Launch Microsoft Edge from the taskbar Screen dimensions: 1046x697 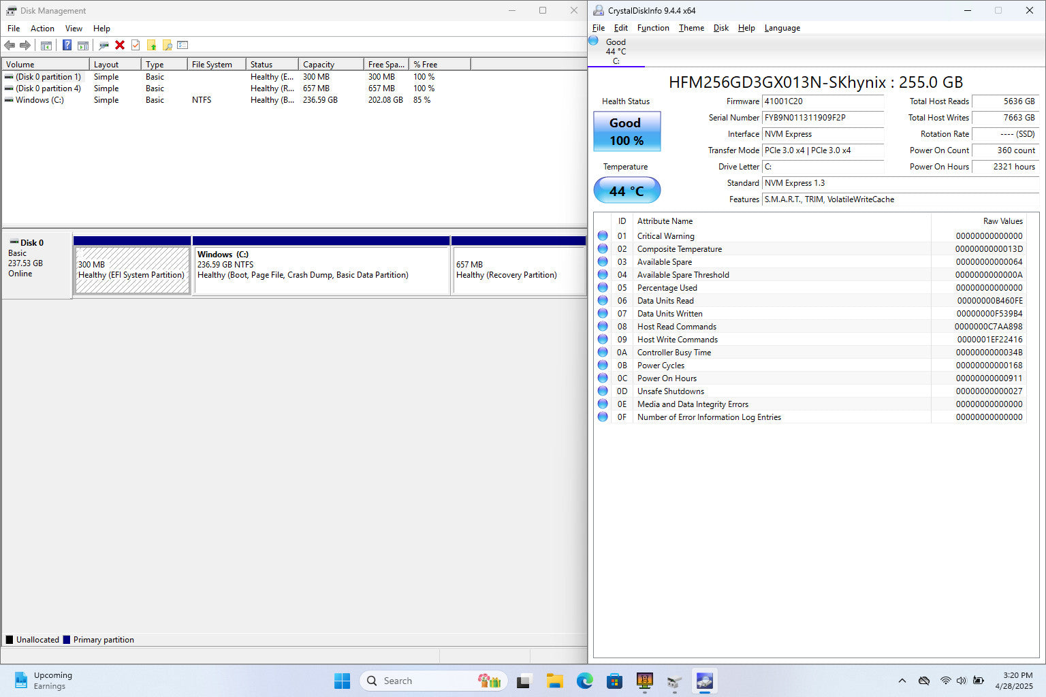pos(584,681)
